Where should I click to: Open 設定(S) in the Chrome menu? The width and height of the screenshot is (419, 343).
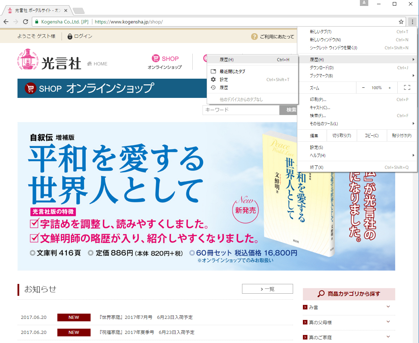pos(357,147)
